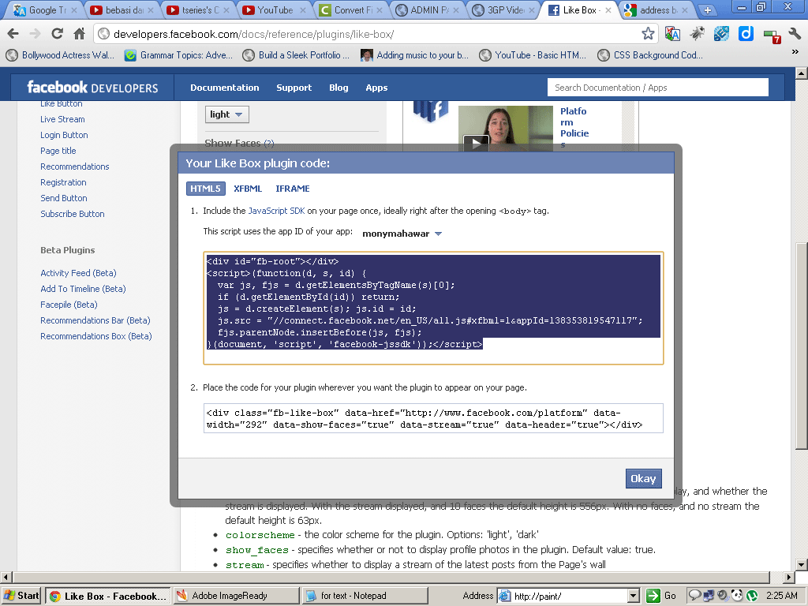Switch to 'for text - Notepad' taskbar item
This screenshot has height=606, width=808.
pos(365,596)
